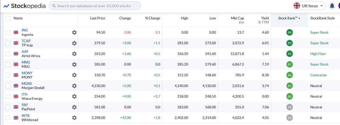
Task: Click the UK flag icon beside MGNS
Action: [x=16, y=86]
